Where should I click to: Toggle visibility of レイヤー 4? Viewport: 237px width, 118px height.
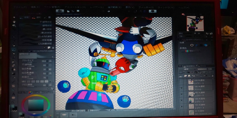click(x=181, y=106)
